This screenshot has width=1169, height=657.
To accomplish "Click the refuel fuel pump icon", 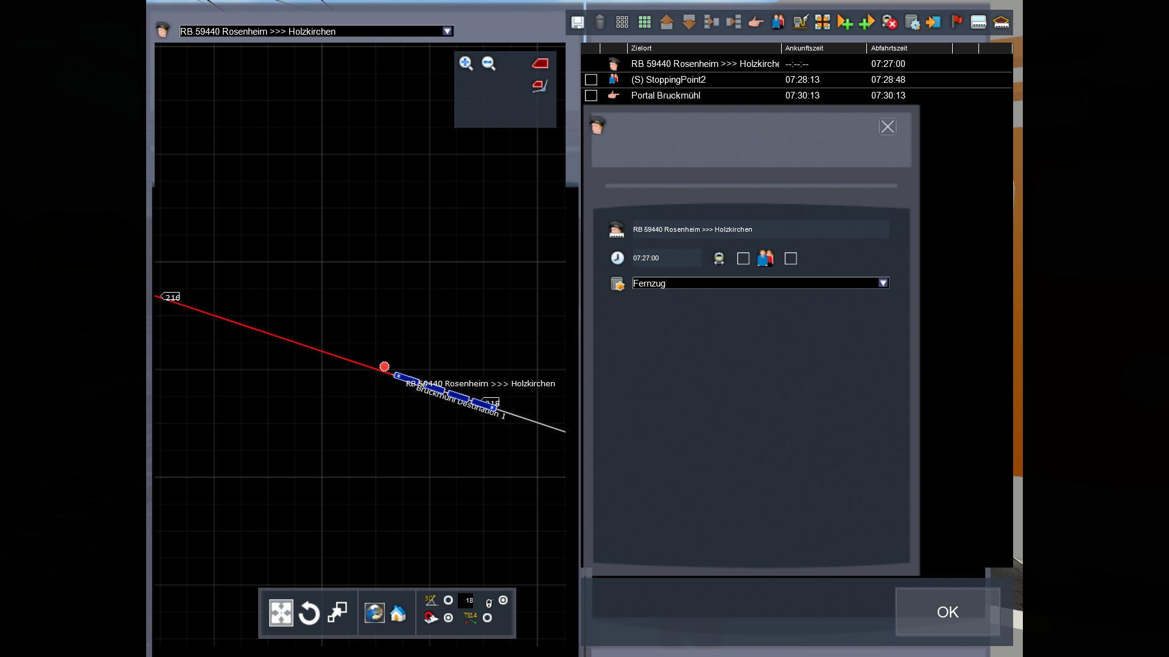I will 800,23.
